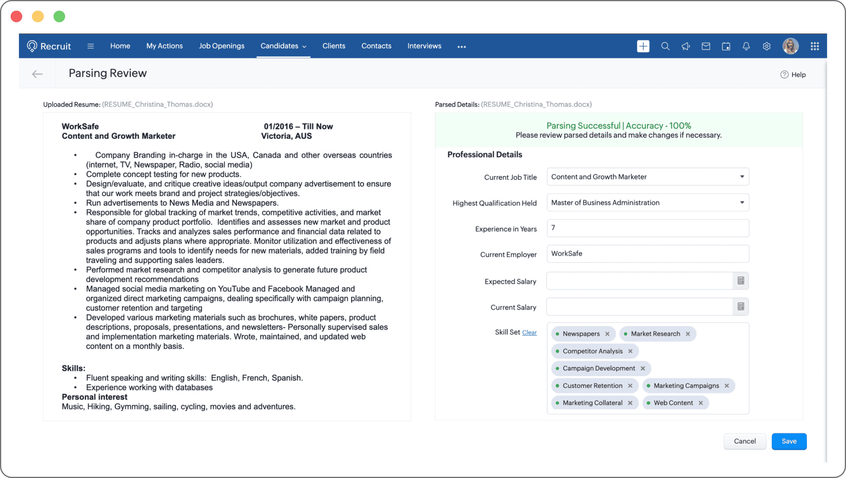Click the Recruit logo icon
Viewport: 846px width, 478px height.
(32, 46)
